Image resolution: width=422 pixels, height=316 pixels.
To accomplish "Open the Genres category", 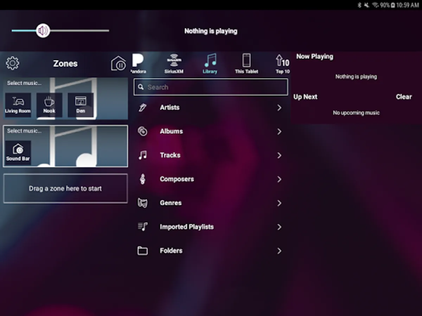I will [211, 203].
